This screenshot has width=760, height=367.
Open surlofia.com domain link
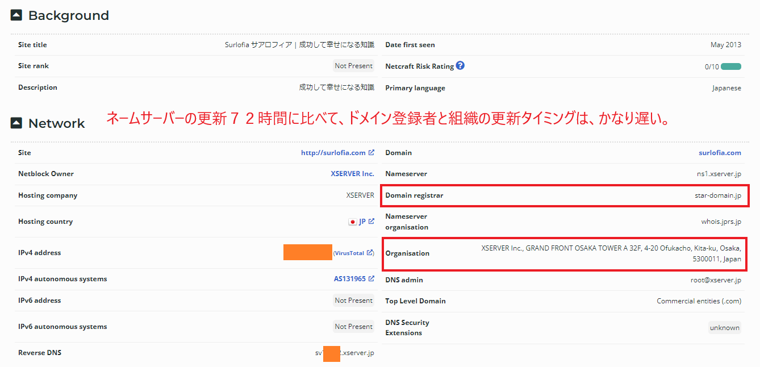click(x=720, y=153)
